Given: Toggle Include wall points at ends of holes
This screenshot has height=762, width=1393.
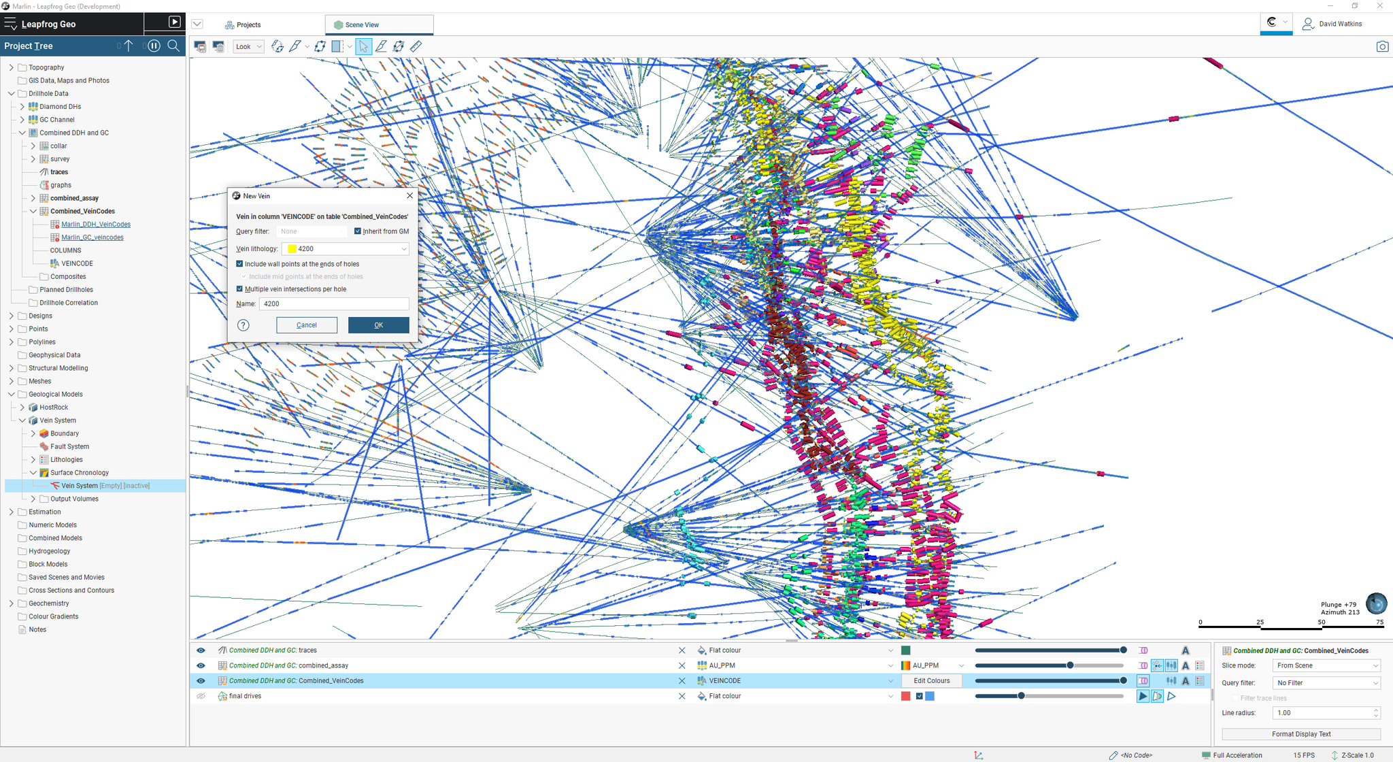Looking at the screenshot, I should [239, 264].
